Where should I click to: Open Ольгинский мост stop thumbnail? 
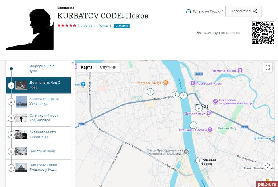click(21, 118)
